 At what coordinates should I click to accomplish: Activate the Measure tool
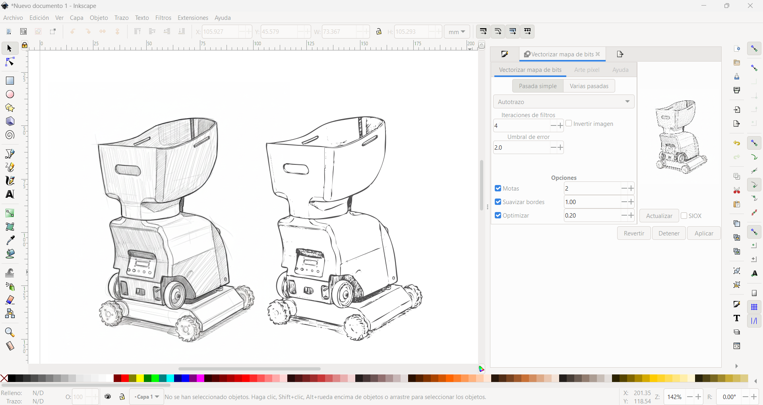[9, 346]
